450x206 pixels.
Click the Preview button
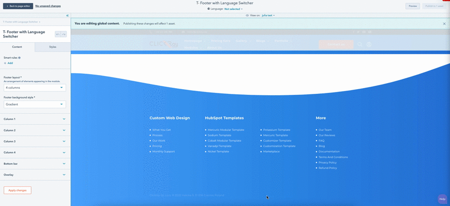click(x=412, y=6)
